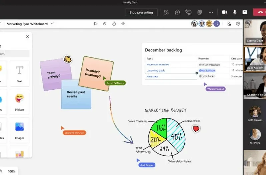Click the share content tray icon
The height and width of the screenshot is (175, 266).
(x=245, y=12)
